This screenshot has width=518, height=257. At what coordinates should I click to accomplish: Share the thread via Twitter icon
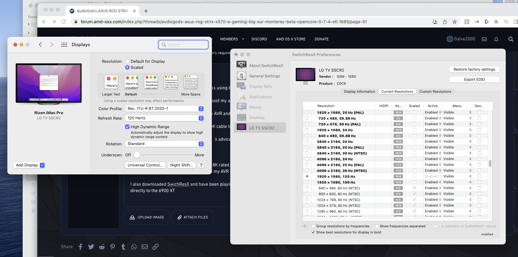click(x=91, y=247)
